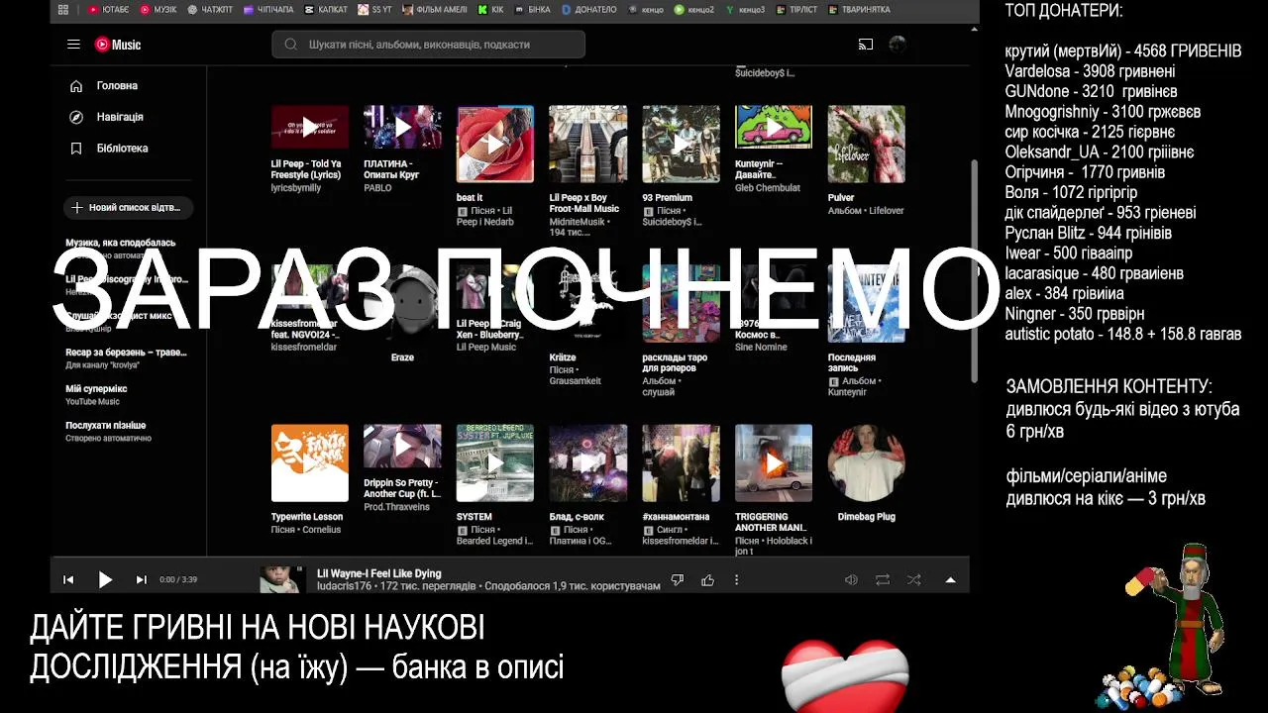Click the YouTube Music logo

pos(118,45)
